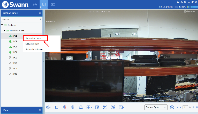Save with the floppy disk icon
198x114 pixels.
pyautogui.click(x=97, y=107)
